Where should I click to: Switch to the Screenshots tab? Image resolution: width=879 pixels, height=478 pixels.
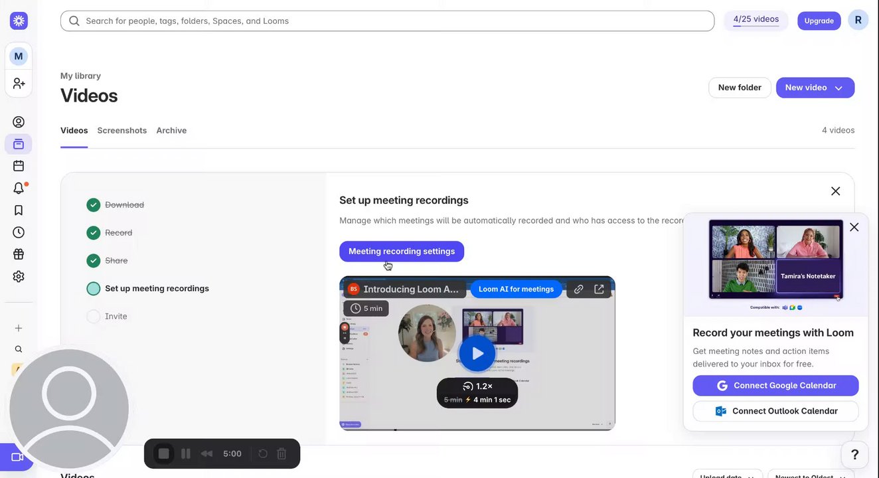click(x=122, y=130)
